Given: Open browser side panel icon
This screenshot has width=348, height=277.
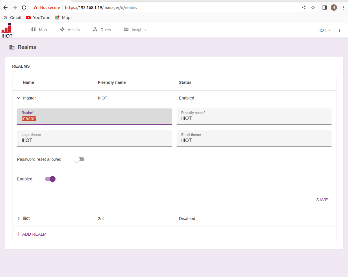Looking at the screenshot, I should (x=324, y=8).
